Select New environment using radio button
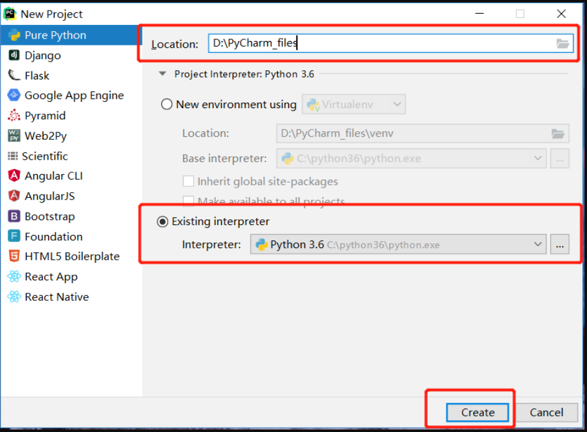This screenshot has width=587, height=432. (167, 104)
